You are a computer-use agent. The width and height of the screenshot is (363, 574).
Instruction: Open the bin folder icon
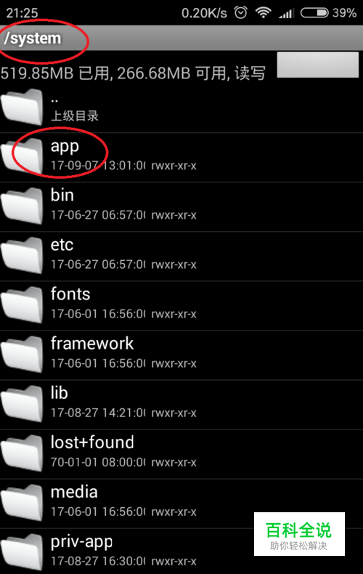(x=22, y=206)
